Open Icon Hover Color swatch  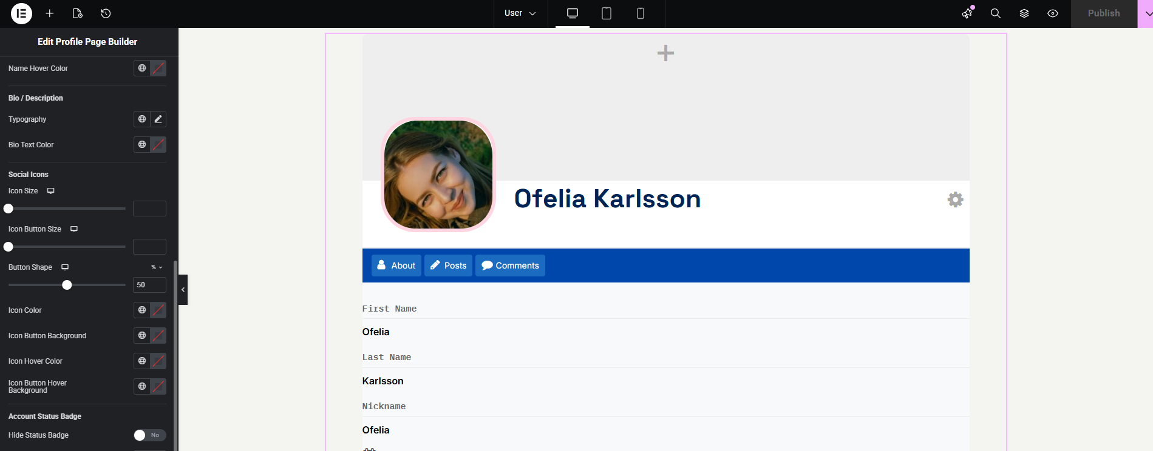[158, 361]
